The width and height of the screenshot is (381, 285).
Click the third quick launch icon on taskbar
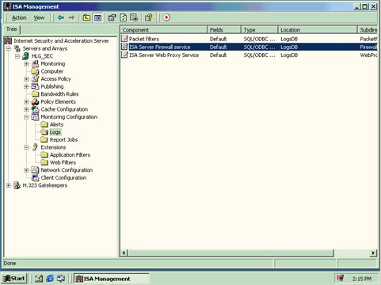click(x=61, y=278)
